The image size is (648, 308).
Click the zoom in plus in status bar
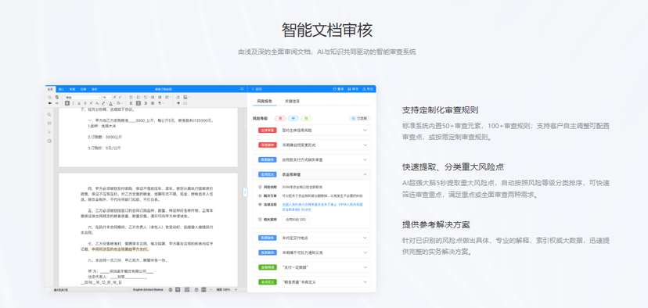tap(236, 289)
